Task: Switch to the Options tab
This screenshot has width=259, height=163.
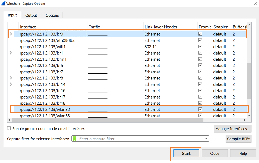Action: click(52, 15)
